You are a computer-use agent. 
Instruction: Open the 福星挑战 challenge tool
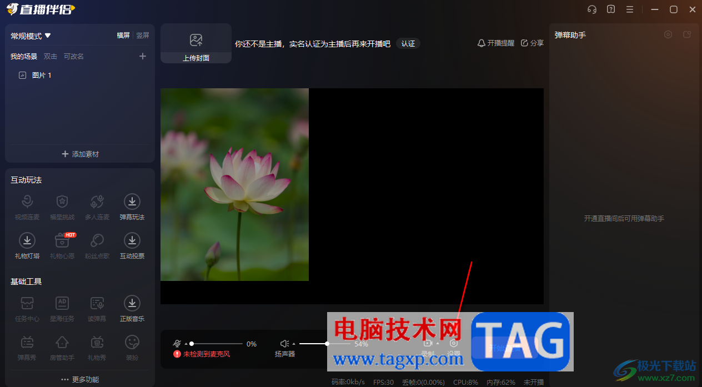[62, 207]
